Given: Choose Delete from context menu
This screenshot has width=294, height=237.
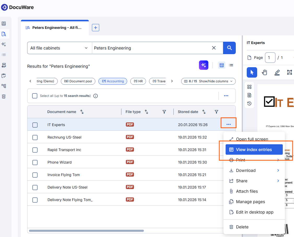Looking at the screenshot, I should pos(254,227).
